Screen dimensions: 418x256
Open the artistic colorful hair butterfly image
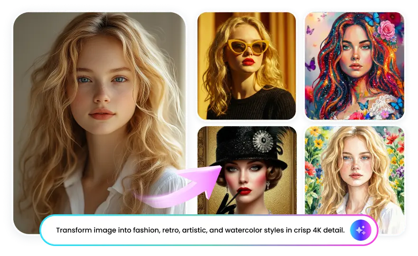[x=354, y=66]
